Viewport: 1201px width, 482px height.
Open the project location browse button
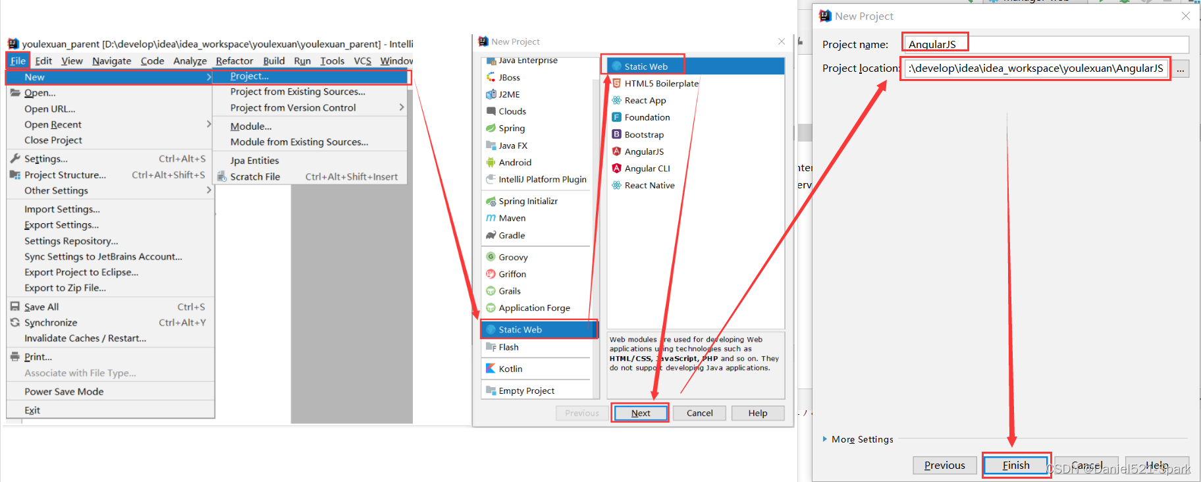click(x=1181, y=68)
